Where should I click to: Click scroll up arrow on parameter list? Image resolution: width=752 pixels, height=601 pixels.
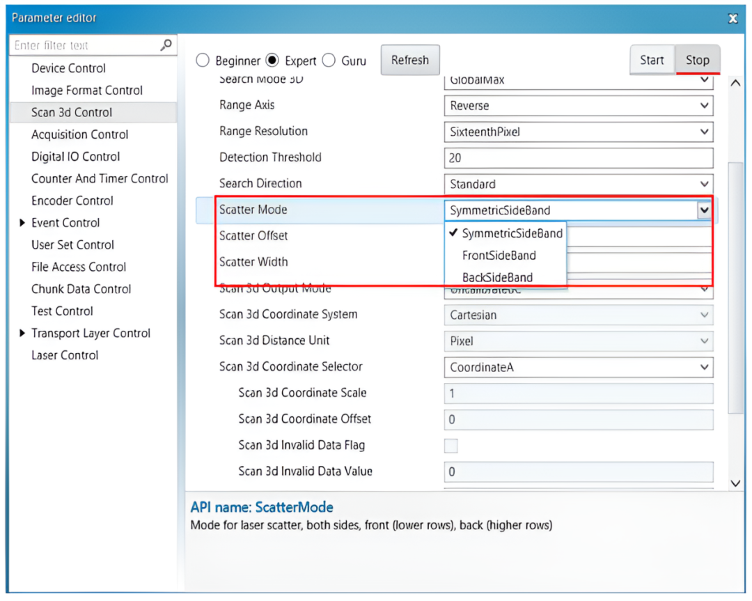735,84
